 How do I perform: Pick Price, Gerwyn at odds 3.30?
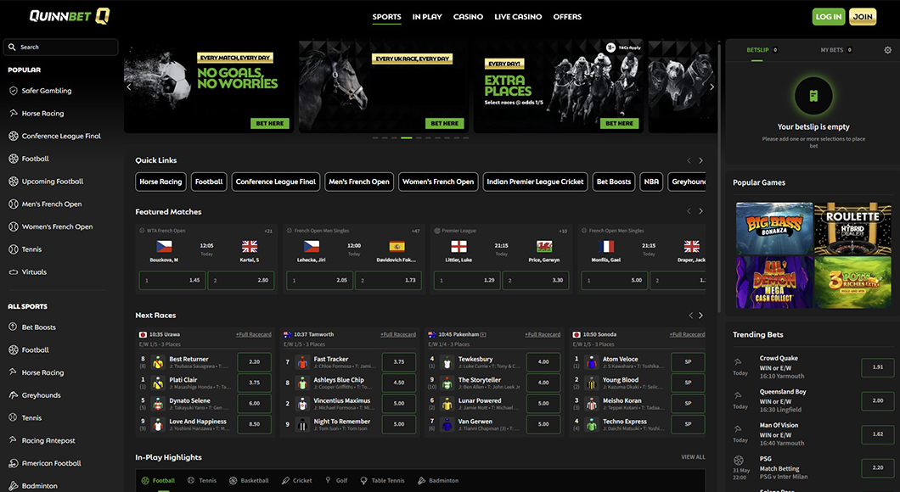click(x=536, y=281)
